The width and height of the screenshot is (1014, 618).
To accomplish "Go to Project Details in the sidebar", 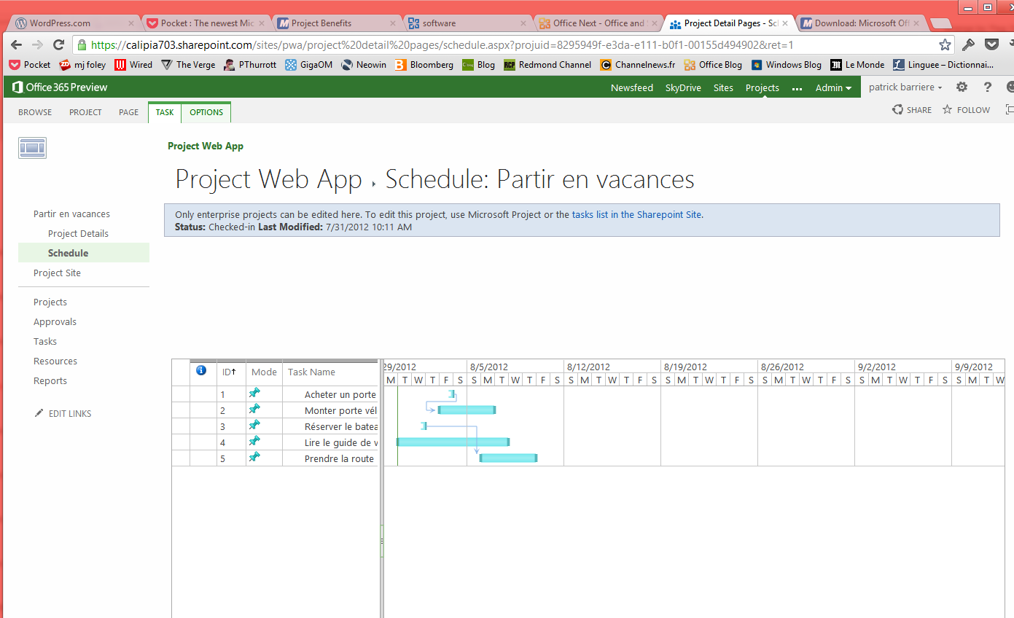I will point(78,234).
